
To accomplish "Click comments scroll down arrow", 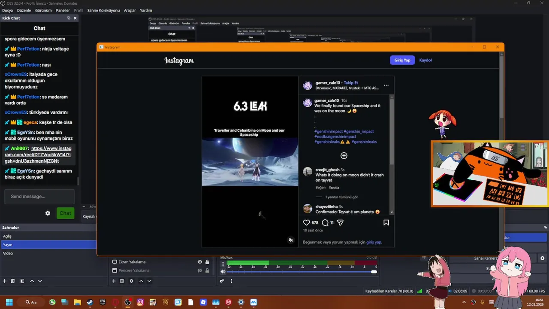I will (392, 212).
